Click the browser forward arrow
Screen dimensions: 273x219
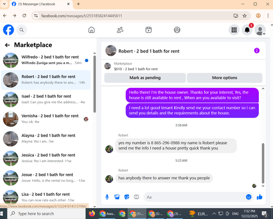click(x=15, y=16)
